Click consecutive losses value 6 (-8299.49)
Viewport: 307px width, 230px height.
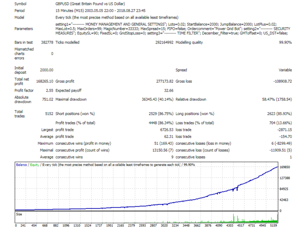(x=282, y=143)
